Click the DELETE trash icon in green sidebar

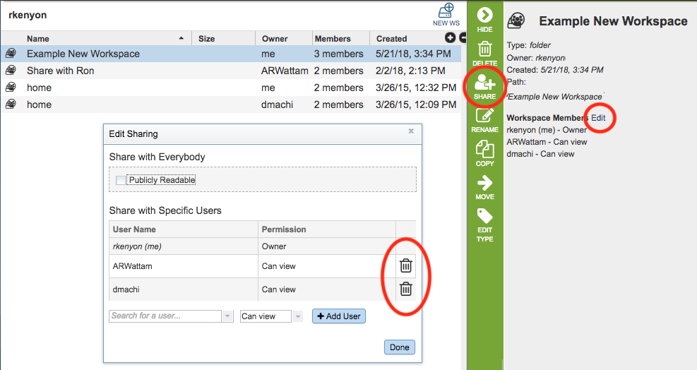coord(484,49)
